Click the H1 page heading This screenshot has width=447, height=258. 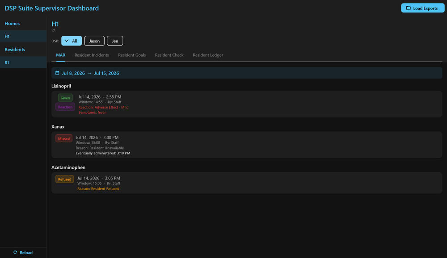[x=55, y=24]
